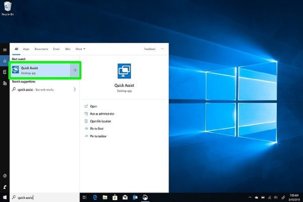
Task: Open the Settings gear in search sidebar
Action: [5, 176]
